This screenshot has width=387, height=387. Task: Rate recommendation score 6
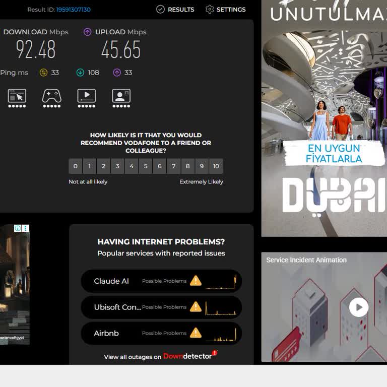tap(160, 166)
